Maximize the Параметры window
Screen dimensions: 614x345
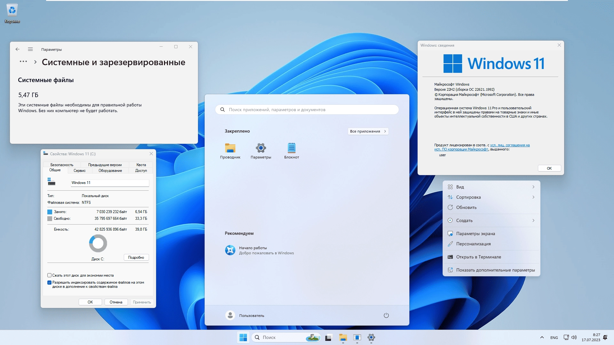176,47
